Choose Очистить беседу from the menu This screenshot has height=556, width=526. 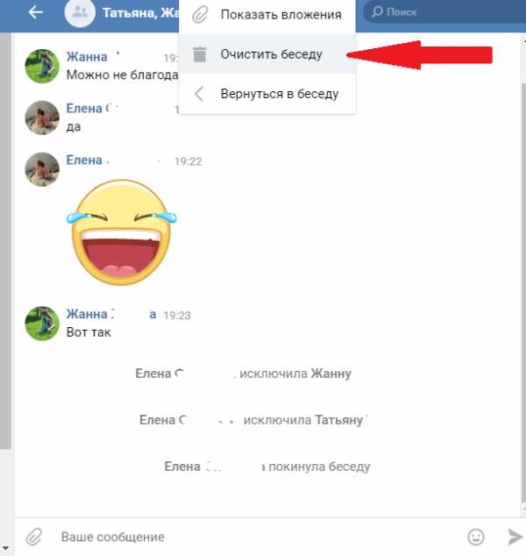(x=267, y=54)
